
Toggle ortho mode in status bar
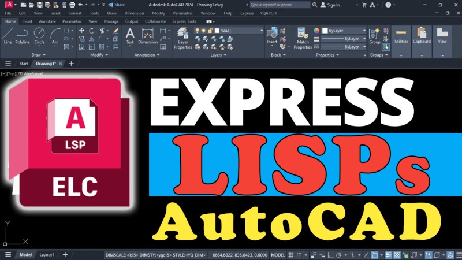[330, 255]
